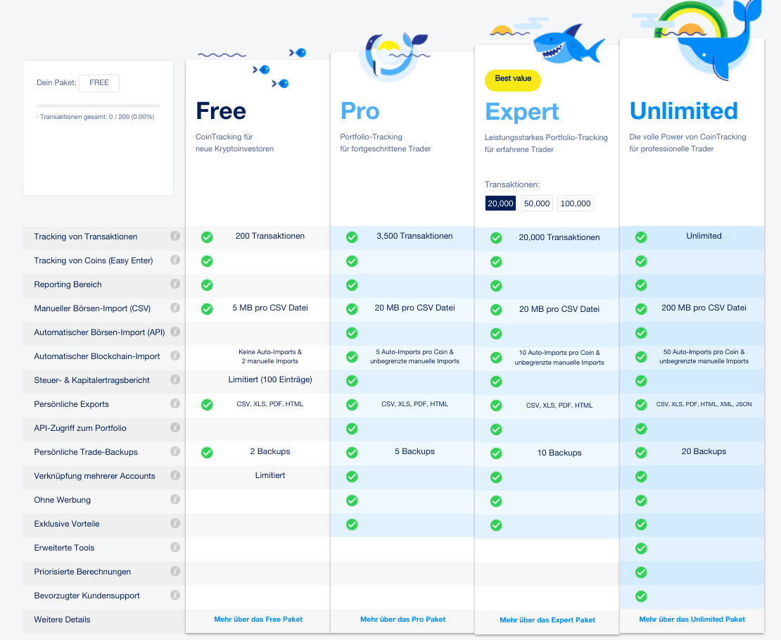Click 'Automatischer Blockchain-Import' feature label
The height and width of the screenshot is (640, 781).
coord(96,356)
